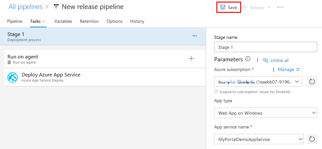This screenshot has width=322, height=149.
Task: Select the Deploy Azure App Service task
Action: coord(105,77)
